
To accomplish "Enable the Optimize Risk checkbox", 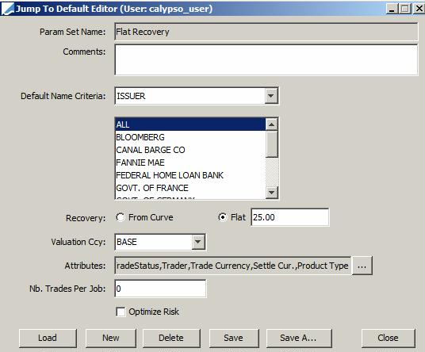I will [121, 312].
